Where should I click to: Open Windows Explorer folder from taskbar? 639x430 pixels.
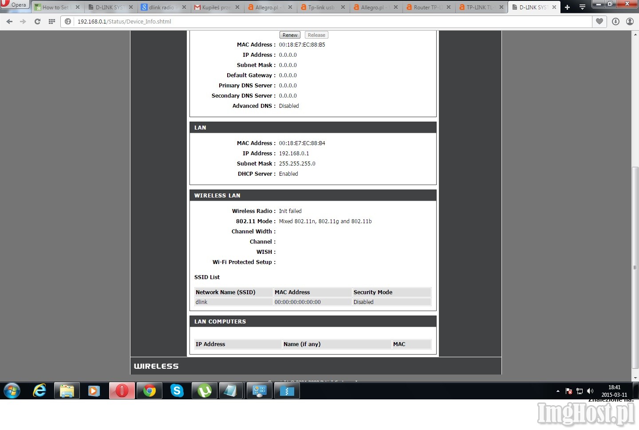click(67, 391)
